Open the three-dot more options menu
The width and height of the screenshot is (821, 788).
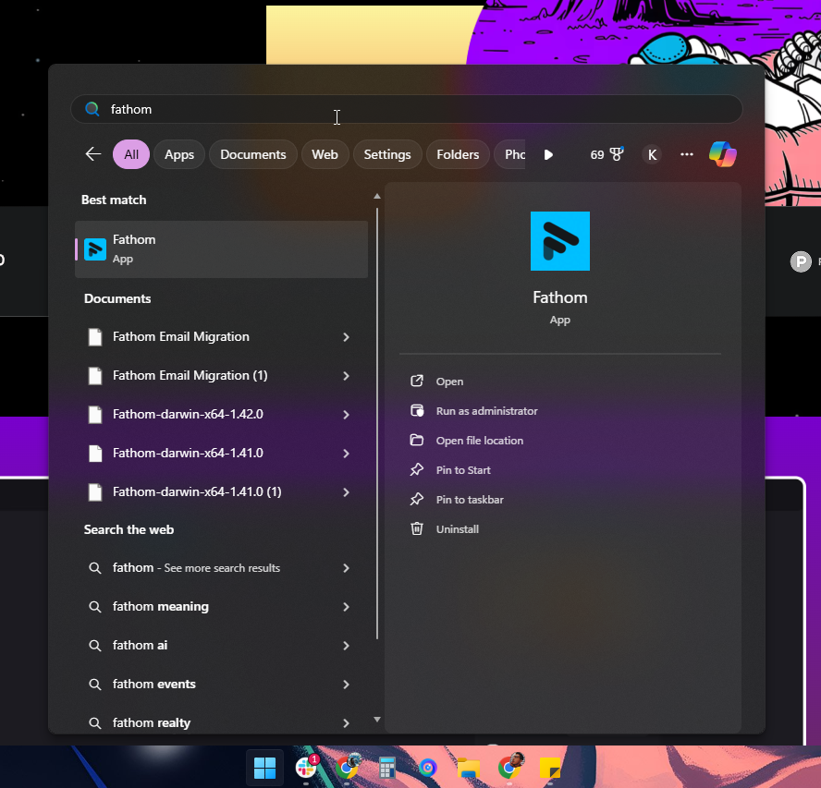tap(686, 154)
